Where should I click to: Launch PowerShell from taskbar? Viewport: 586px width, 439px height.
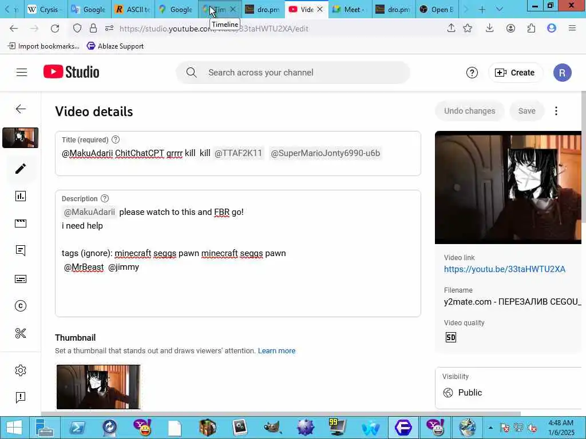[x=77, y=428]
